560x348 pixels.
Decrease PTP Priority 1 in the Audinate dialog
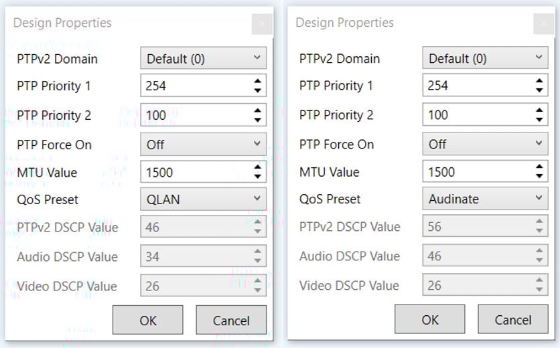pyautogui.click(x=539, y=90)
